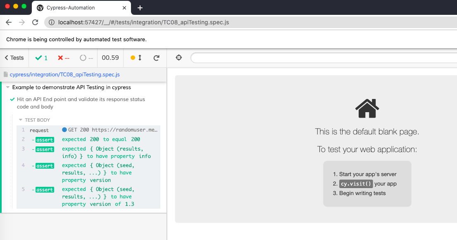Click the home icon on the blank page
Image resolution: width=457 pixels, height=240 pixels.
pos(367,108)
